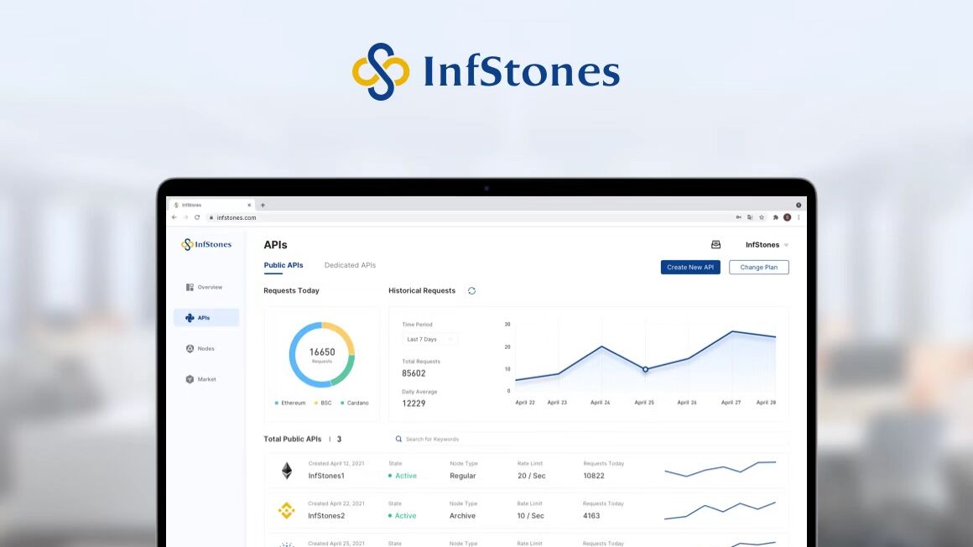Click the Ethereum legend entry
Screen dimensions: 973x547
click(290, 403)
